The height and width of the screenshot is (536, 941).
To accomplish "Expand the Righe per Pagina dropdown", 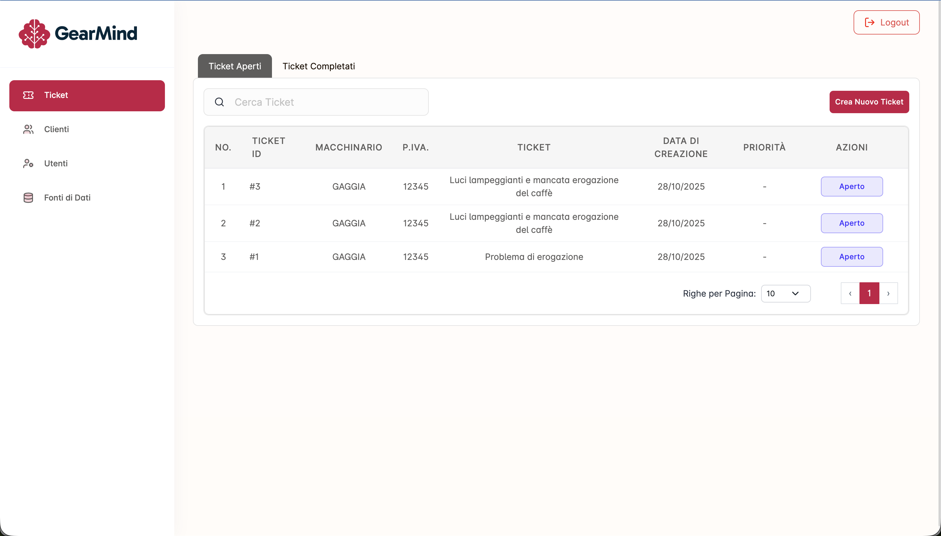I will click(785, 293).
